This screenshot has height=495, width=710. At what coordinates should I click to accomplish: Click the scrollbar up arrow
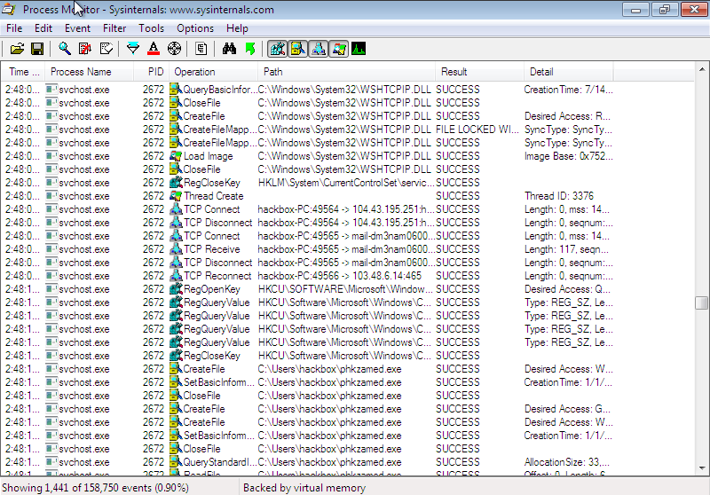click(x=701, y=69)
